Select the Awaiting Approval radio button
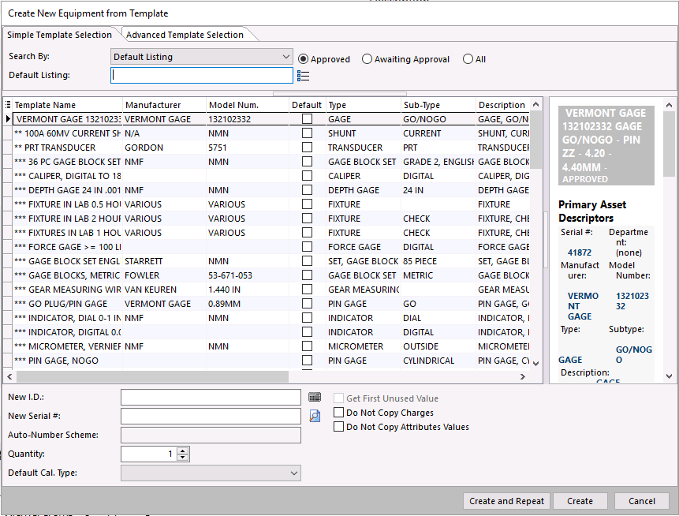The image size is (679, 516). (367, 59)
